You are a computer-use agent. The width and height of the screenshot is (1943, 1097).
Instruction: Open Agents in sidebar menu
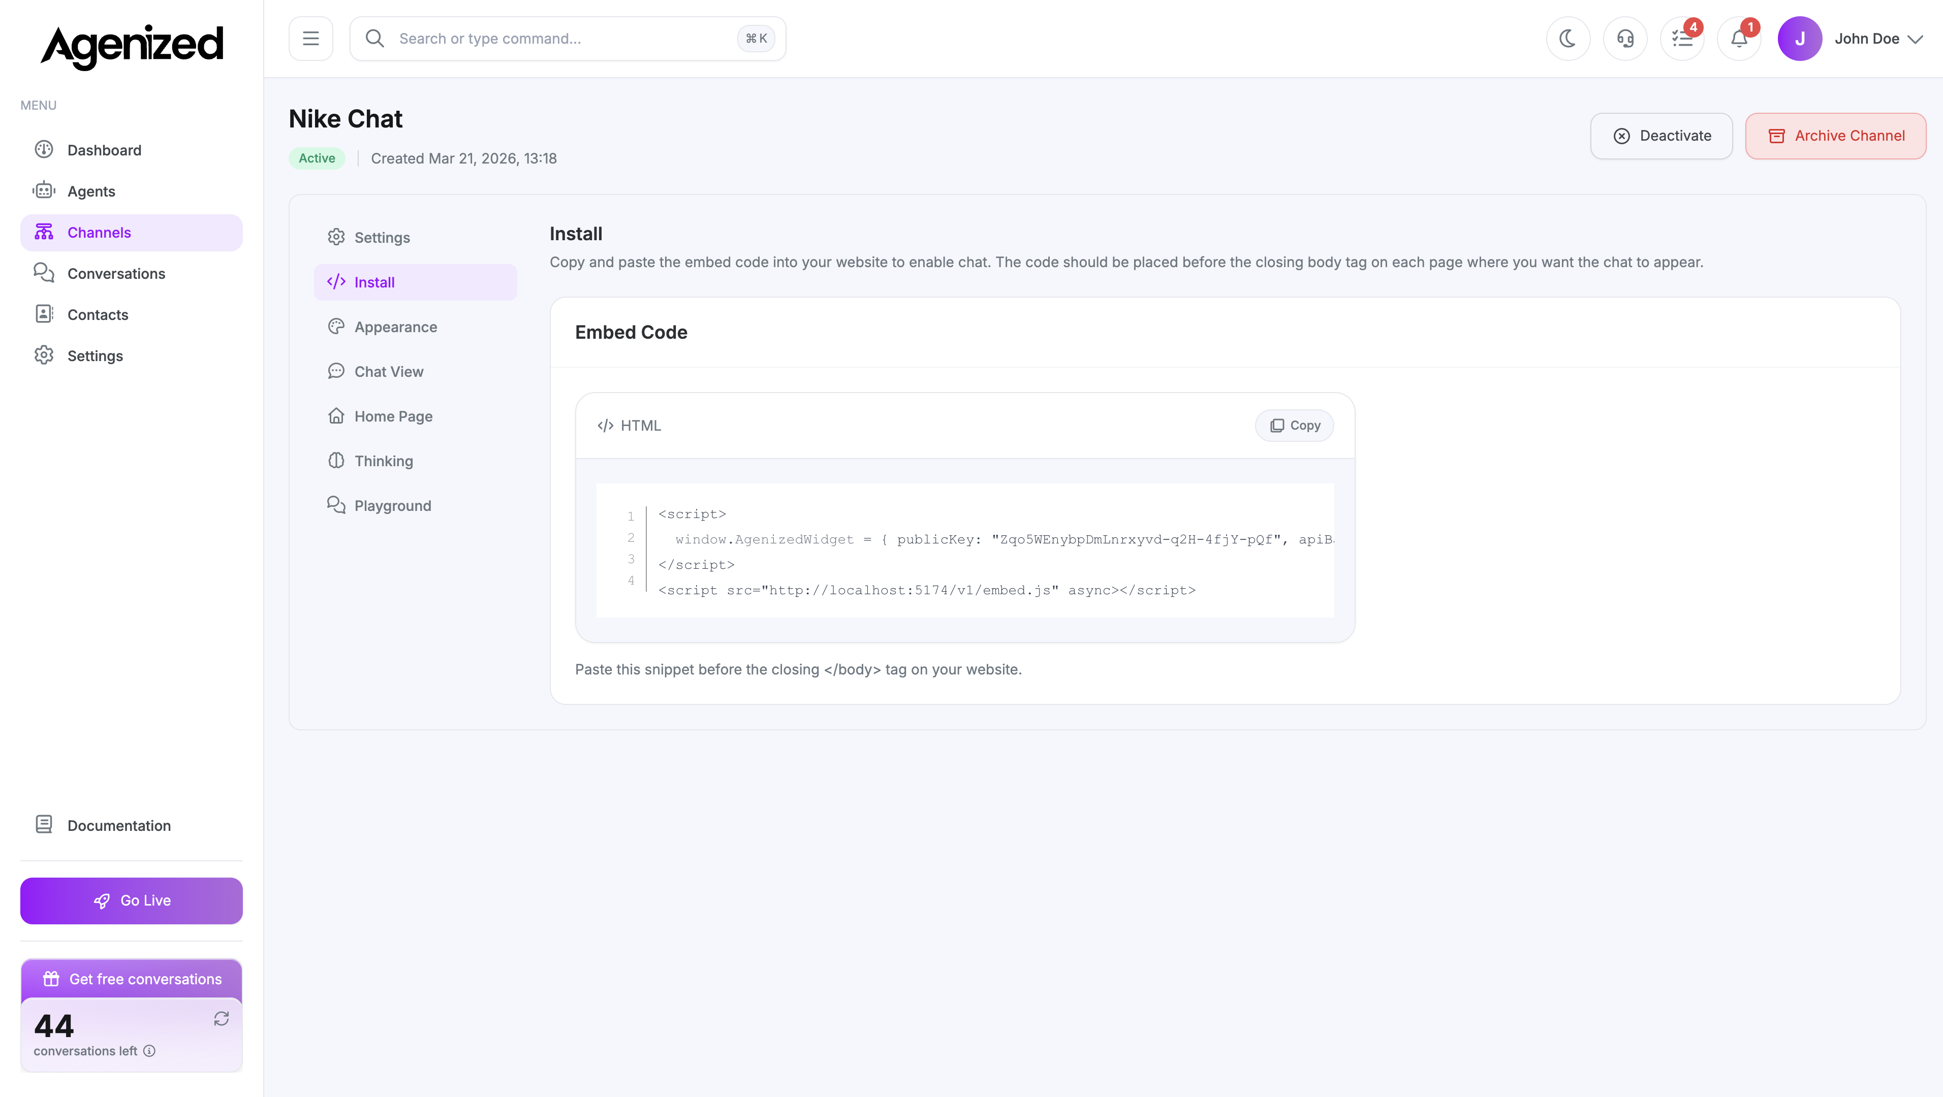131,191
